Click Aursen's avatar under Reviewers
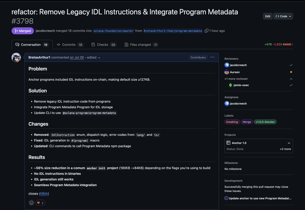 [x=227, y=72]
